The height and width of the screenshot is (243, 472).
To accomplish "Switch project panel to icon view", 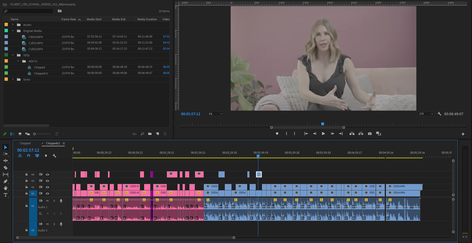I will [x=20, y=134].
